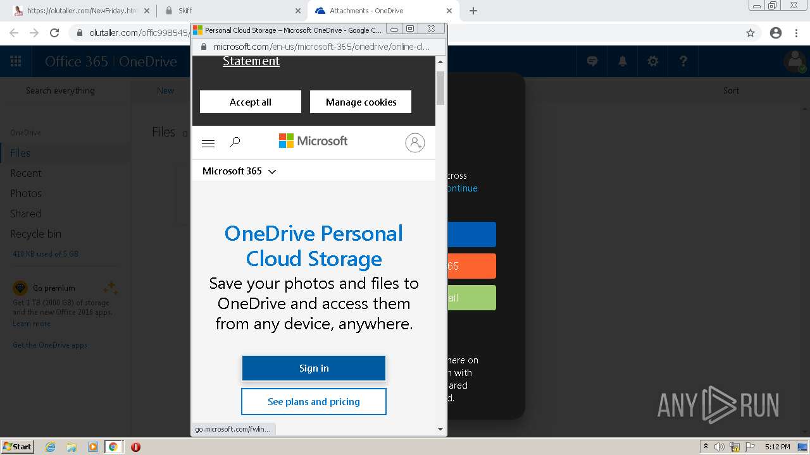810x455 pixels.
Task: Select Photos in OneDrive sidebar
Action: click(x=26, y=193)
